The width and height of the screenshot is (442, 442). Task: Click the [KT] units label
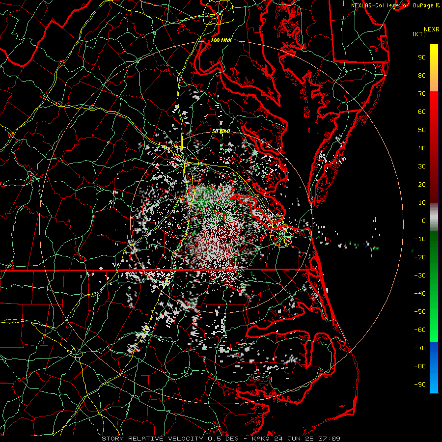click(x=419, y=34)
